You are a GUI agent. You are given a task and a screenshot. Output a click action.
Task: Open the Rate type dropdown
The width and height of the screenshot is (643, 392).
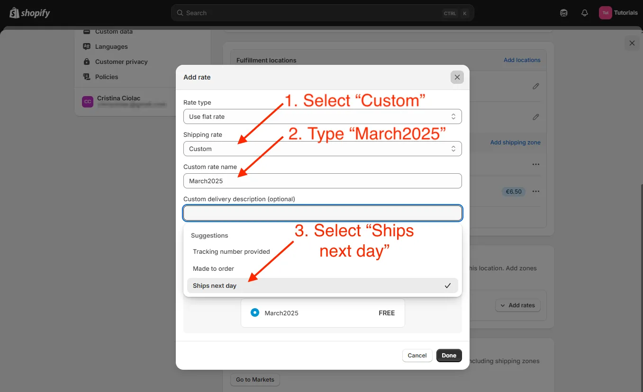pyautogui.click(x=322, y=116)
